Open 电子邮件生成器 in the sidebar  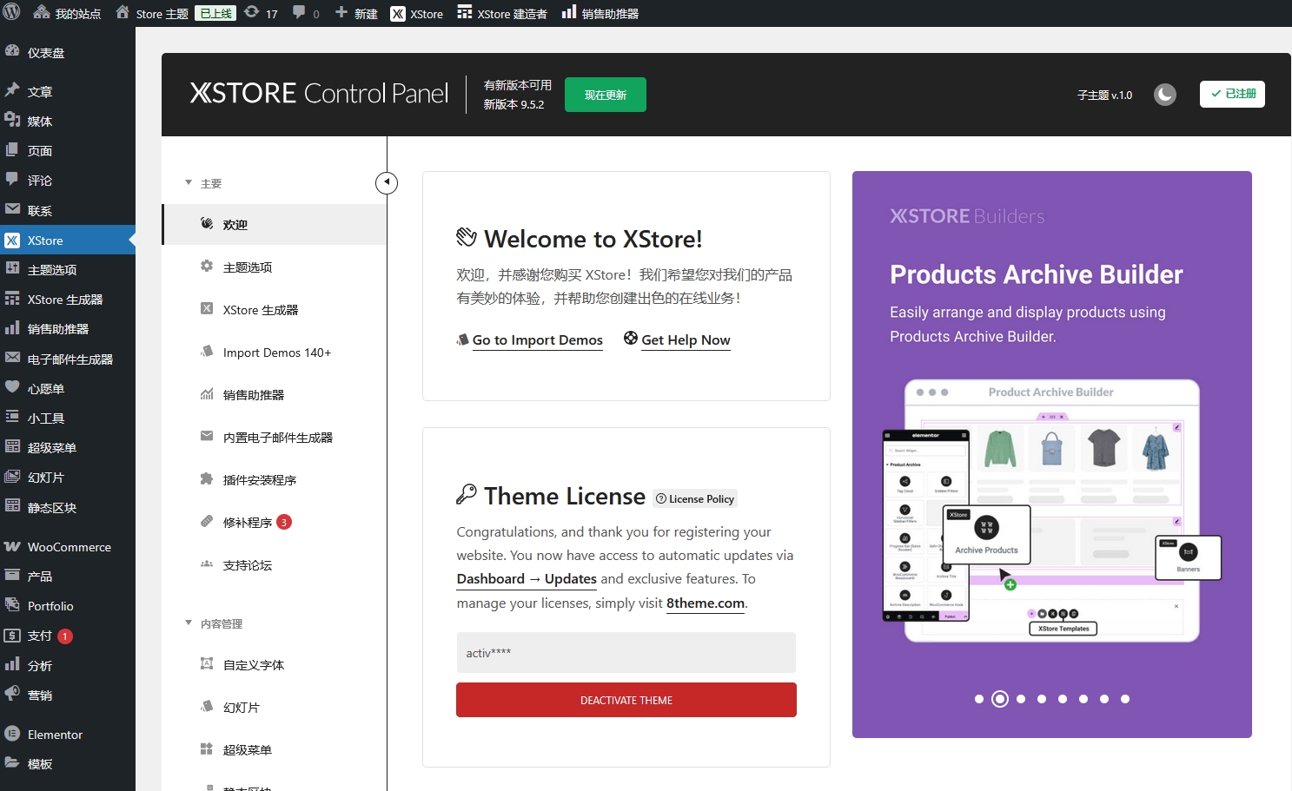(68, 359)
